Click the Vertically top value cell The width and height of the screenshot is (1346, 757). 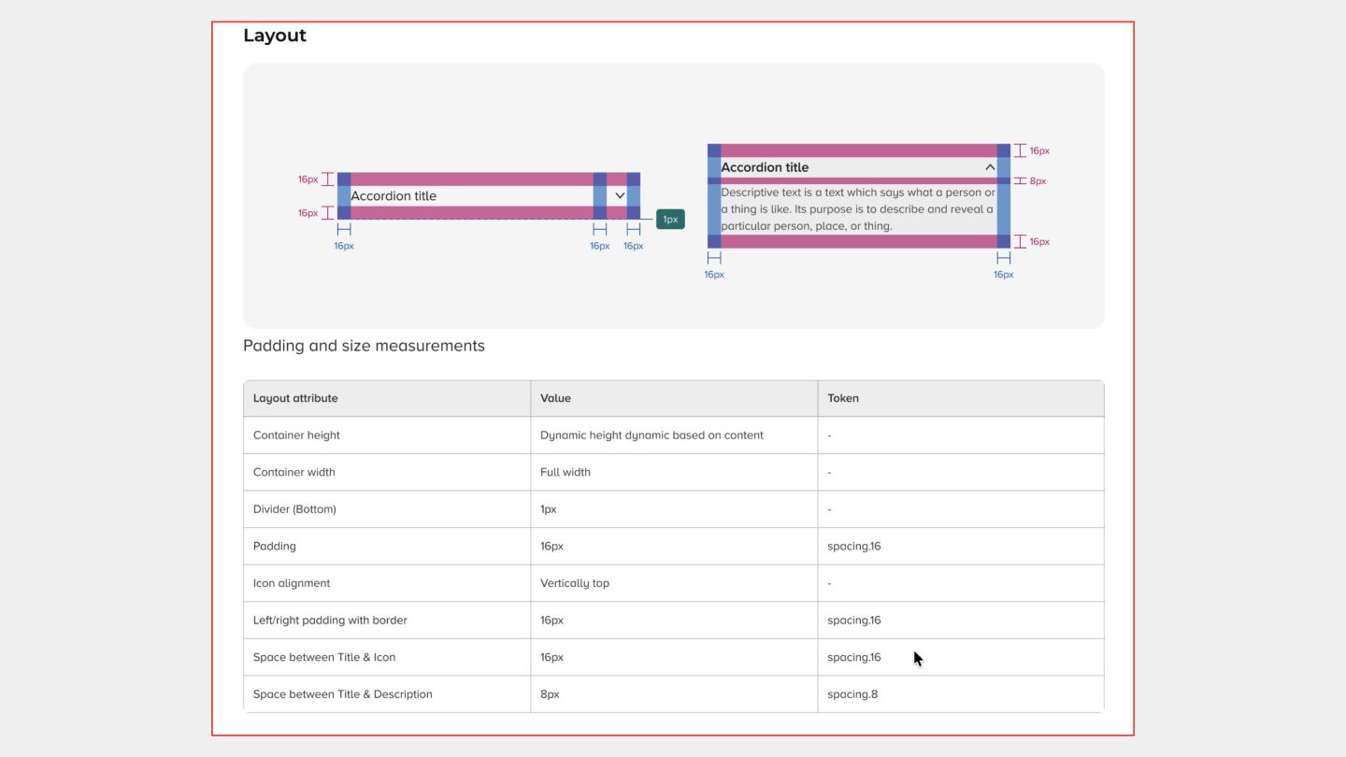[x=575, y=583]
